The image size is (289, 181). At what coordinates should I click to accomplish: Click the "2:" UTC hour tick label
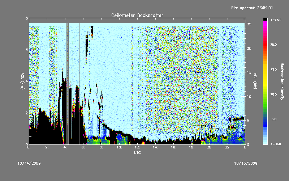47,147
